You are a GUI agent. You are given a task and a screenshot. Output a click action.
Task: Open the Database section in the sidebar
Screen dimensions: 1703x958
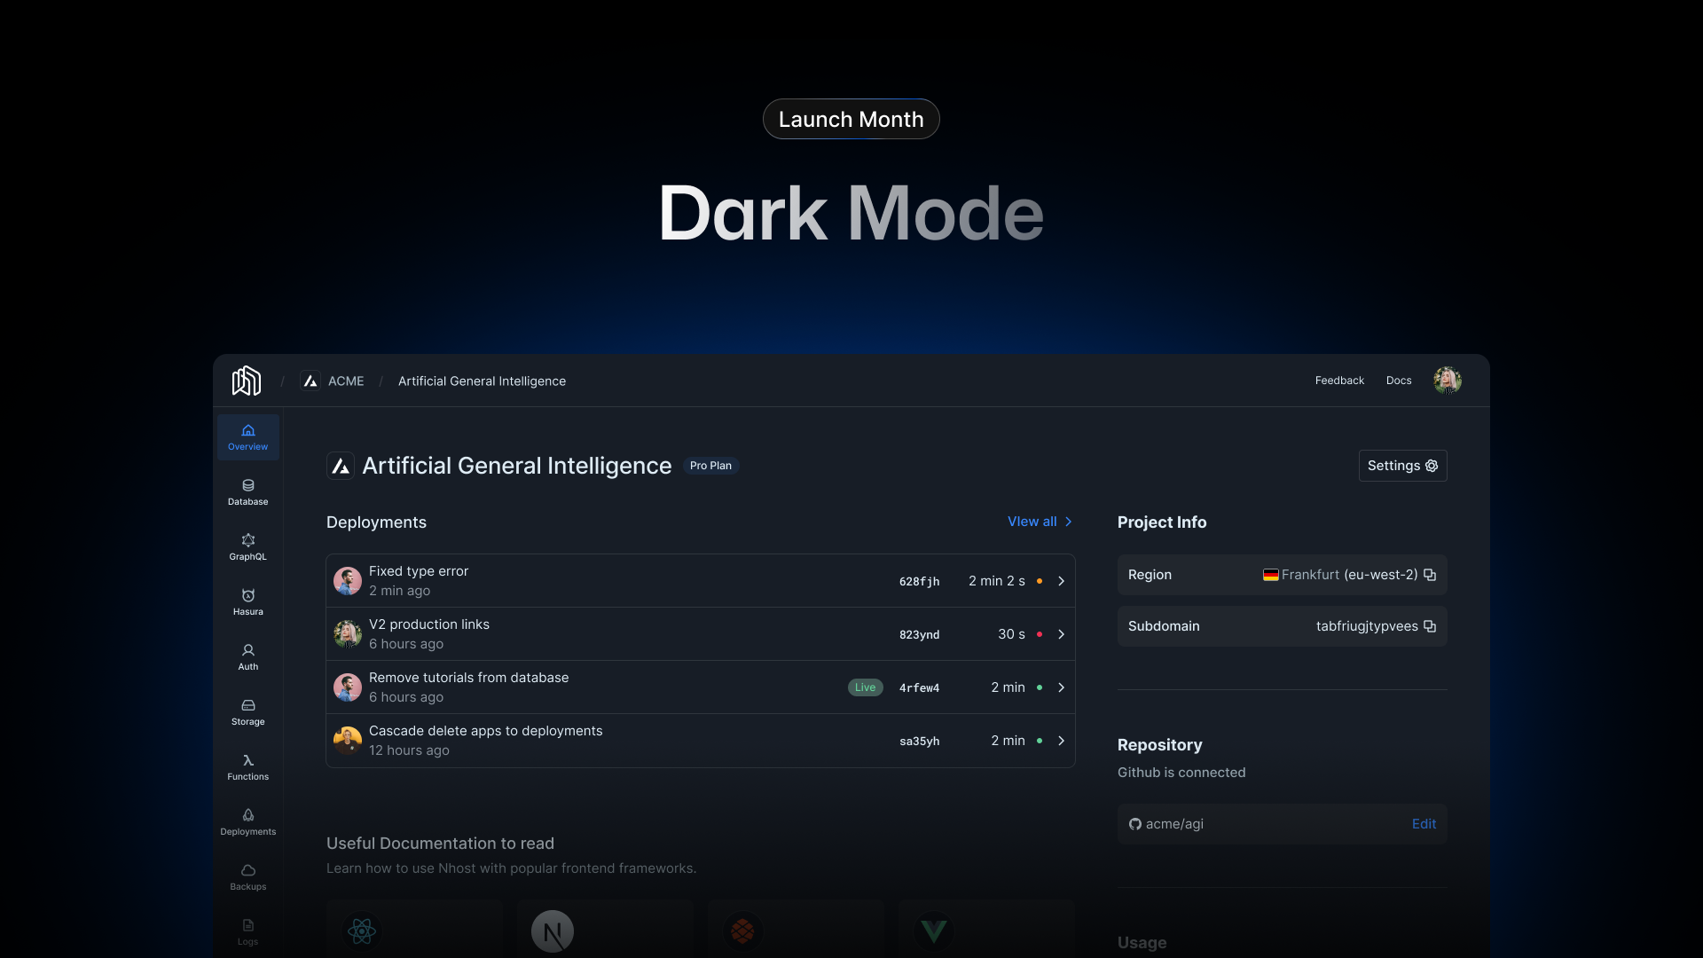[x=247, y=492]
